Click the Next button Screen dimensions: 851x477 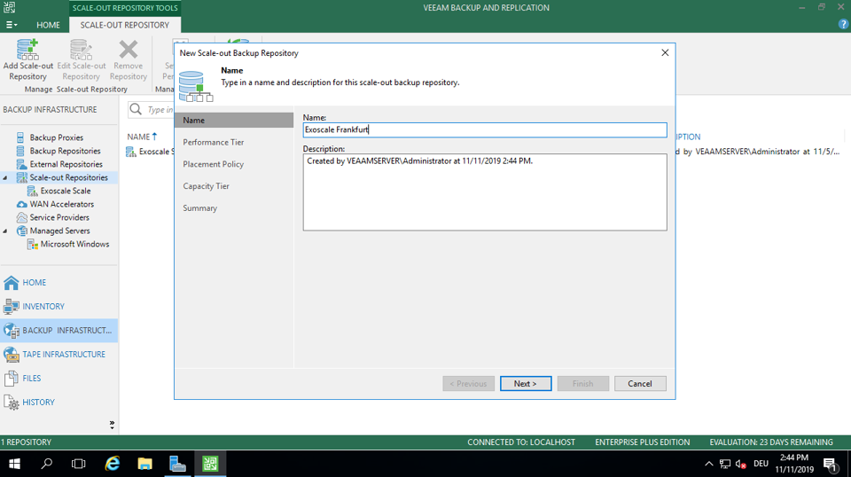pos(526,383)
